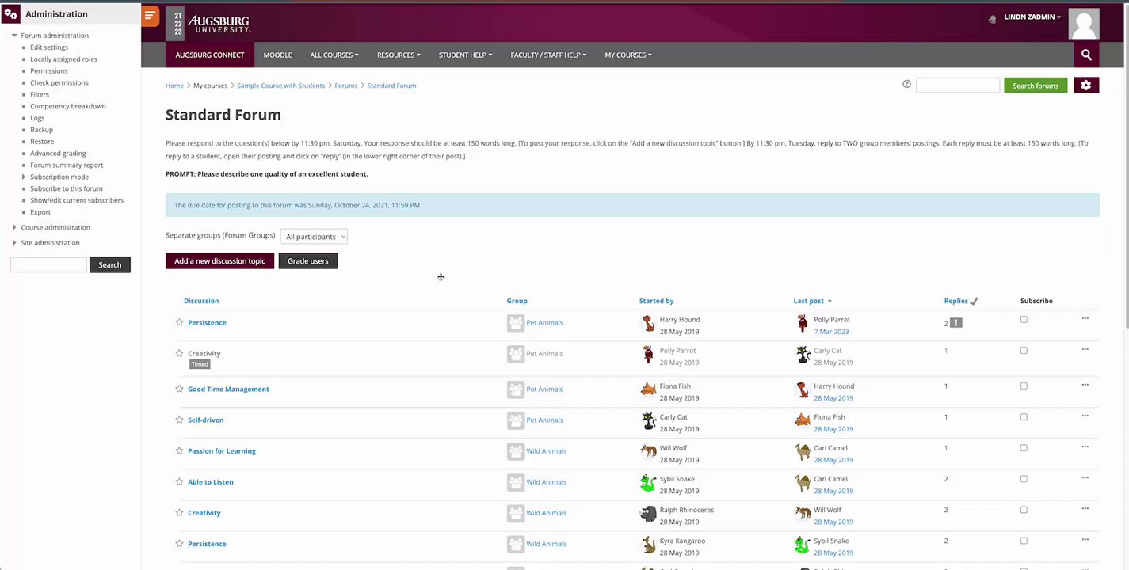Toggle subscribe checkbox for Good Time Management
This screenshot has width=1129, height=570.
[1024, 386]
